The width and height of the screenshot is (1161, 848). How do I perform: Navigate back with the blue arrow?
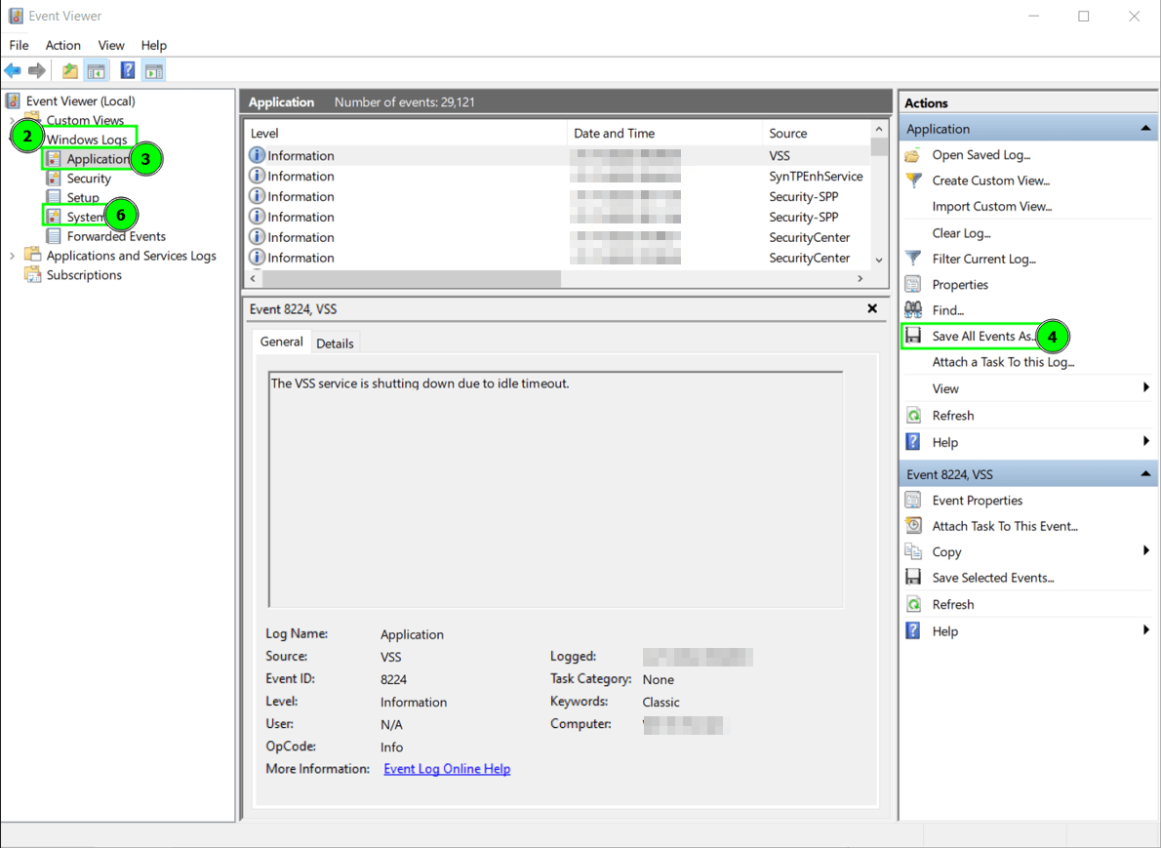[x=12, y=69]
